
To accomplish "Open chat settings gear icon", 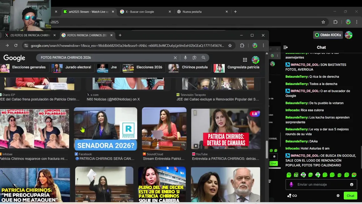I will [x=338, y=195].
